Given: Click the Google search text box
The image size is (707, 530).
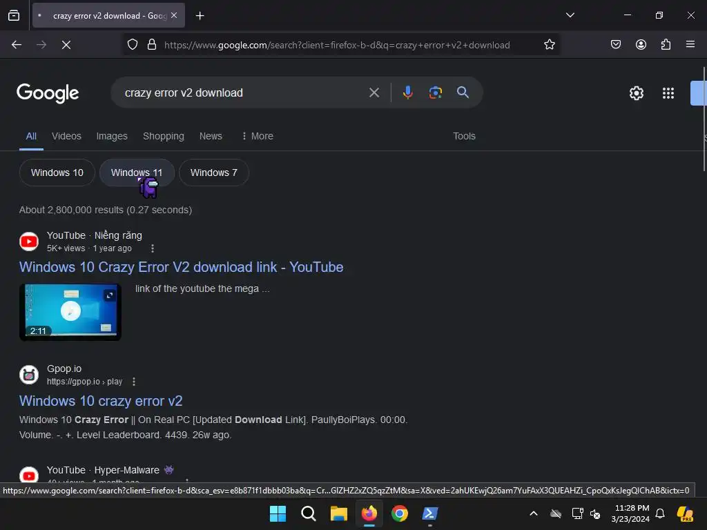Looking at the screenshot, I should click(244, 93).
